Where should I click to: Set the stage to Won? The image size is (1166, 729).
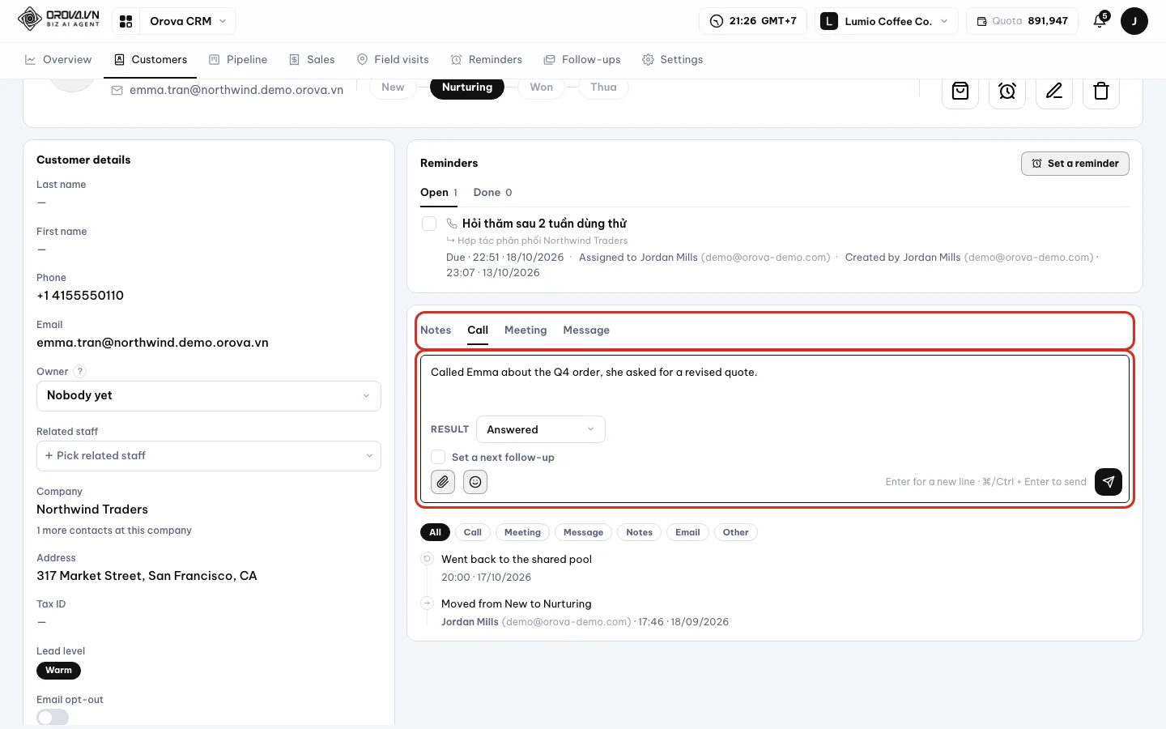[x=541, y=87]
